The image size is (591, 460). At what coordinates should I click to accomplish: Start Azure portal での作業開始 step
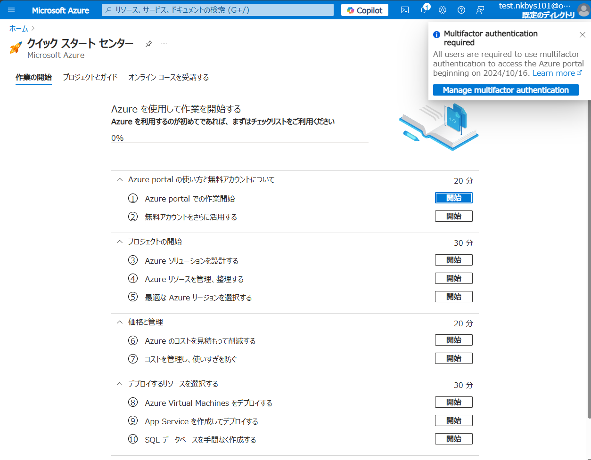[x=453, y=198]
